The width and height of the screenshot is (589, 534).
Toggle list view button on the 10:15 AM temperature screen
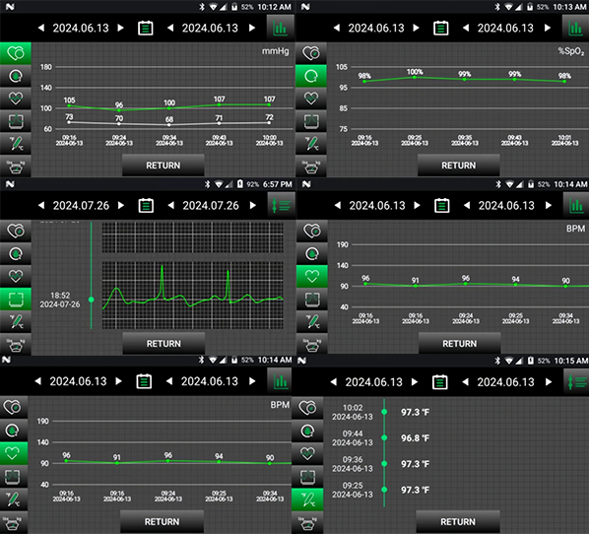(576, 382)
